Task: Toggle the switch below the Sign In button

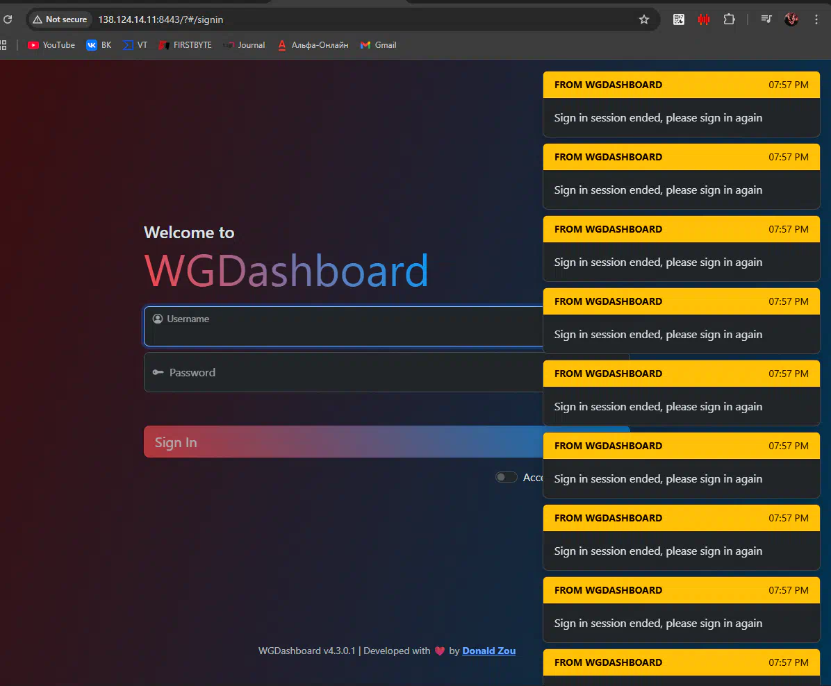Action: coord(507,477)
